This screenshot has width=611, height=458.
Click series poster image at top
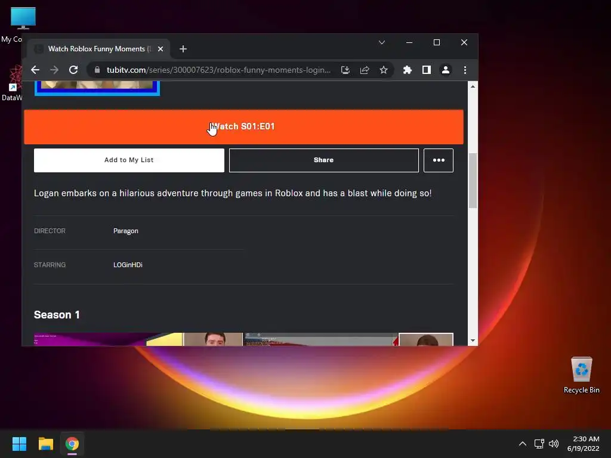click(x=97, y=88)
